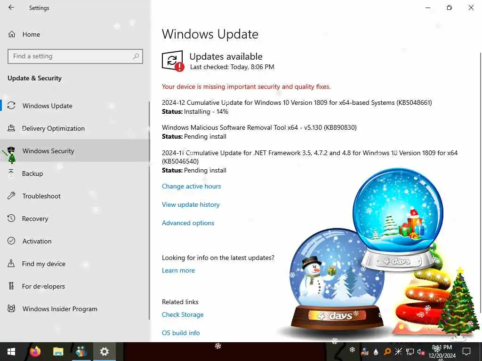Click the Windows Security shield icon

(x=11, y=150)
